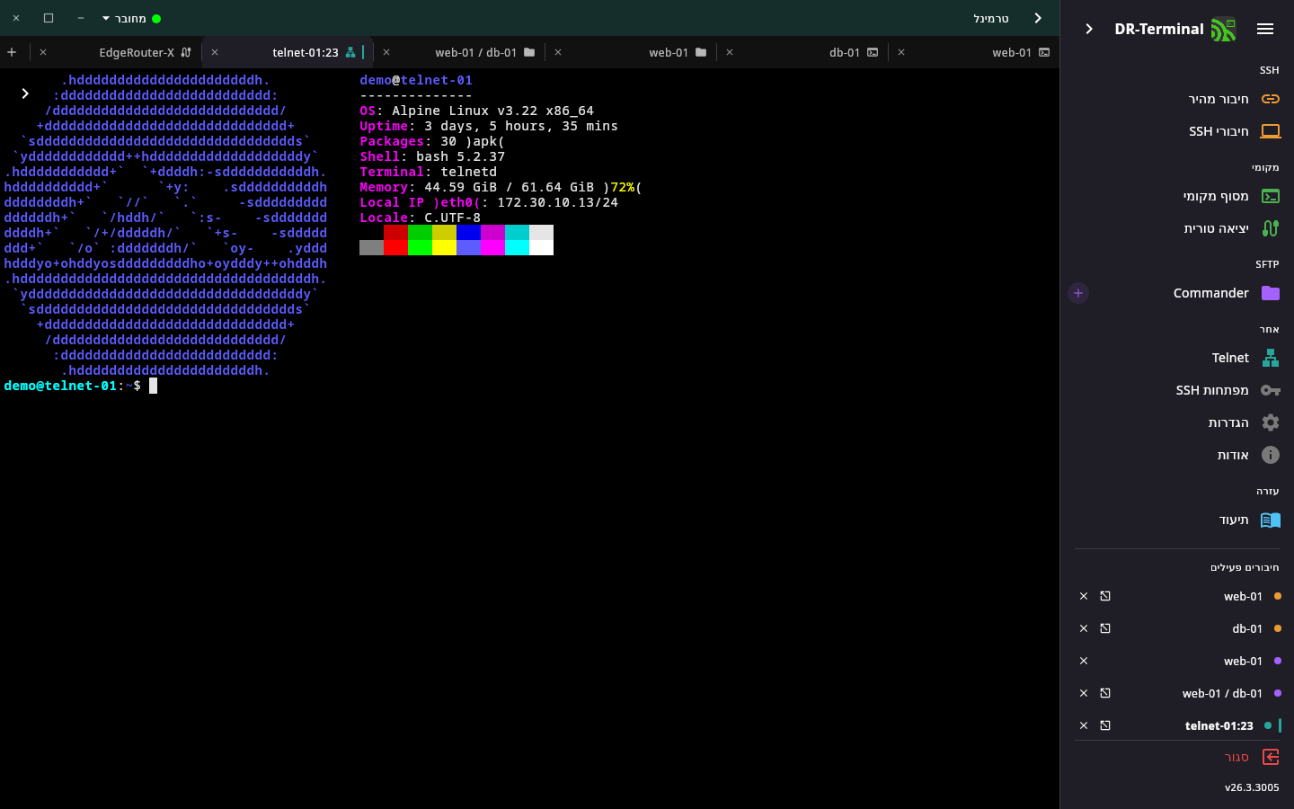This screenshot has height=809, width=1294.
Task: Click the הגדרות gear icon
Action: [x=1271, y=422]
